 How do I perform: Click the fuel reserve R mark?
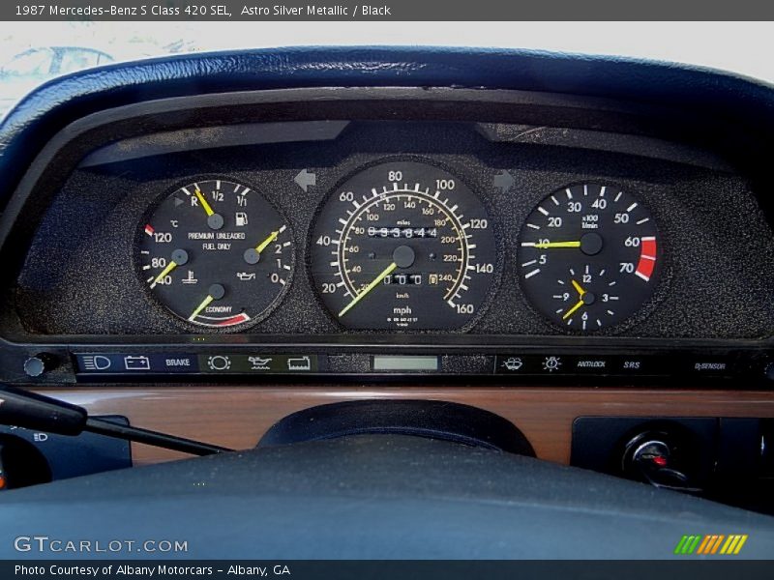click(194, 201)
